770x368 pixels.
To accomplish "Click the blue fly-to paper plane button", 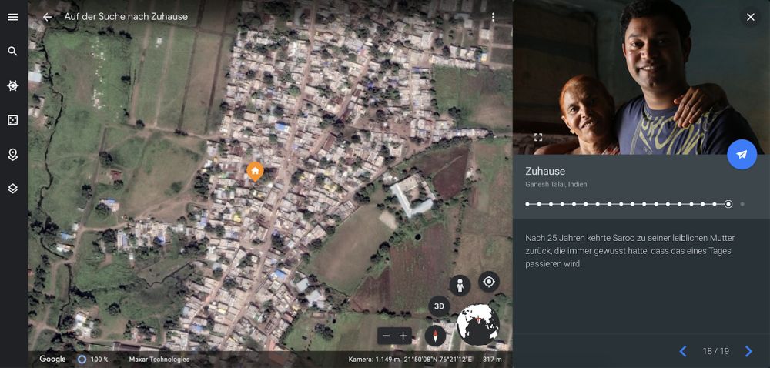I will tap(742, 155).
